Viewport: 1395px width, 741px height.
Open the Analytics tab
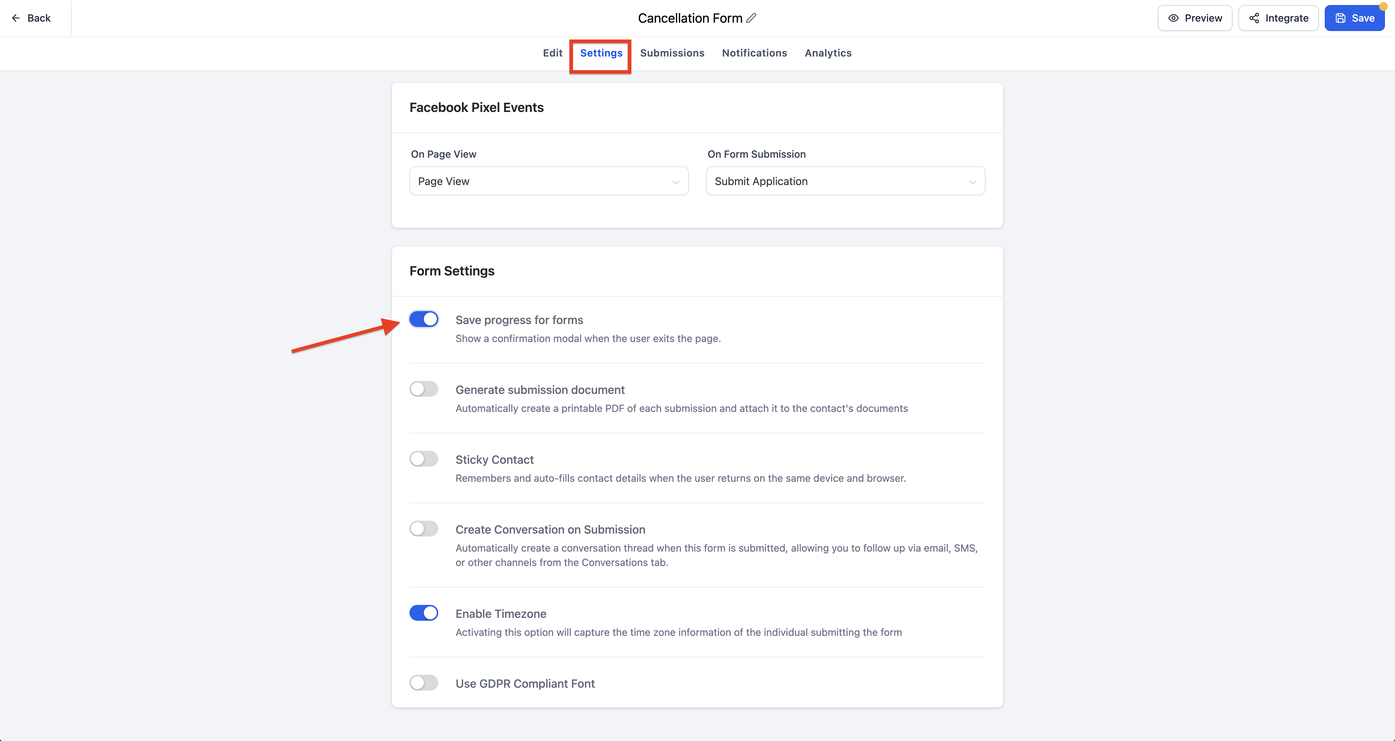click(x=828, y=53)
